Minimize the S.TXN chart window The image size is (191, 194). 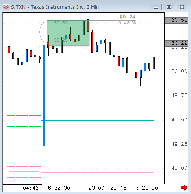(x=156, y=7)
